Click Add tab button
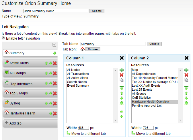Image resolution: width=193 pixels, height=140 pixels. pyautogui.click(x=30, y=123)
